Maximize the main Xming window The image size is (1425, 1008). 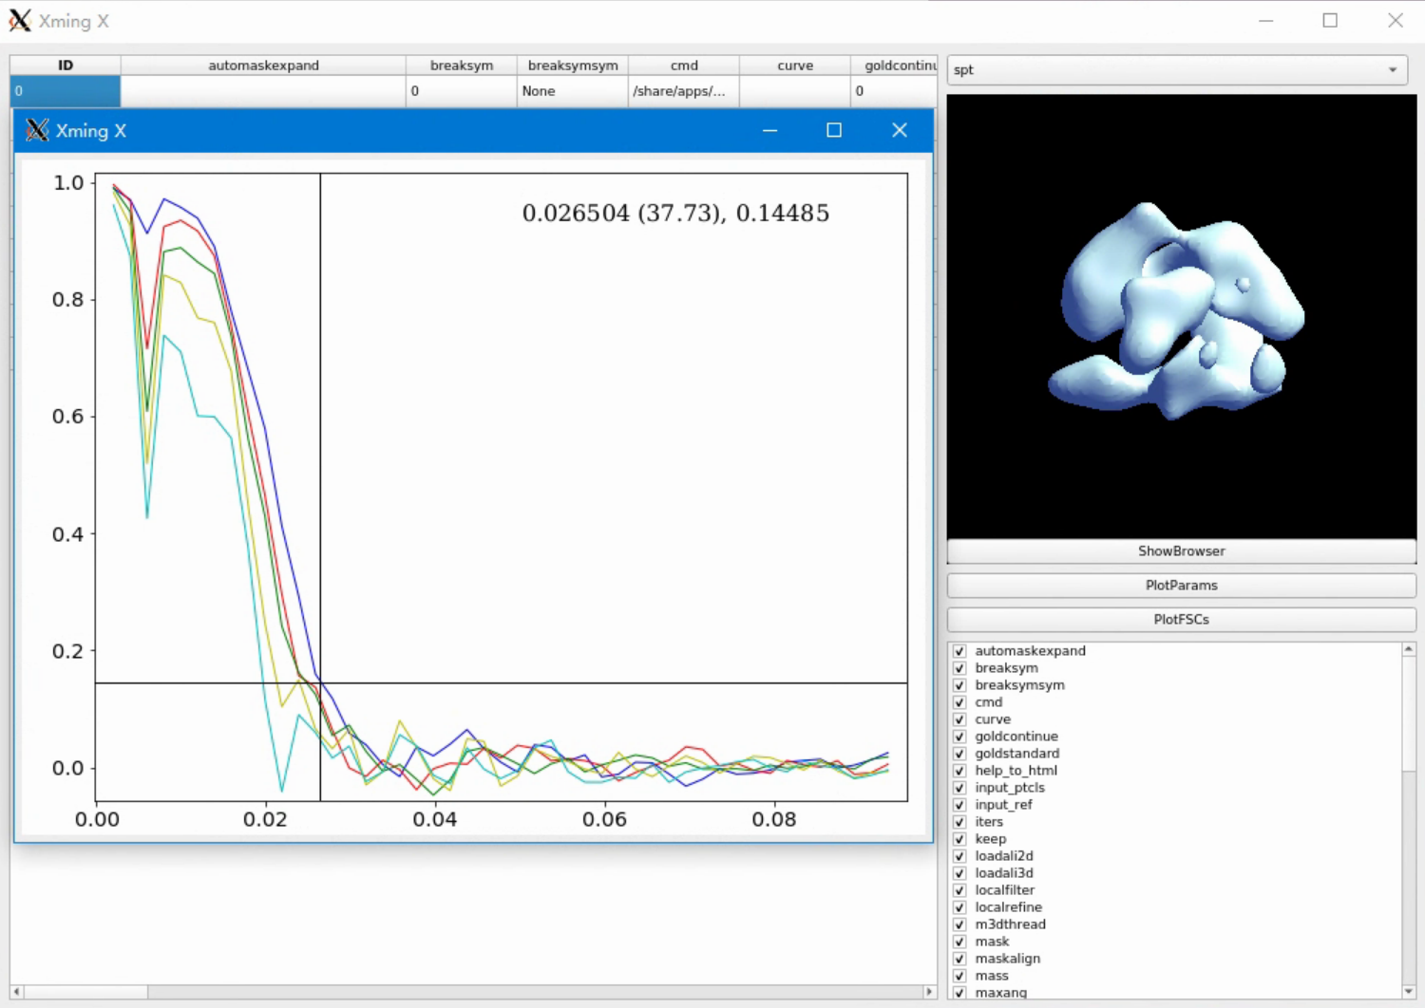tap(1330, 21)
